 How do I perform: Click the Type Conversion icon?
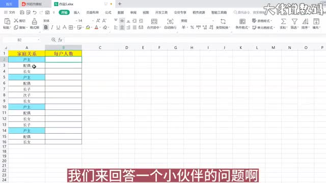(x=223, y=21)
